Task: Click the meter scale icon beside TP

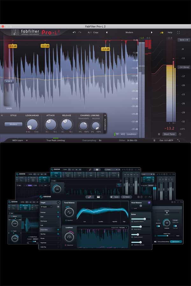Action: 123,134
